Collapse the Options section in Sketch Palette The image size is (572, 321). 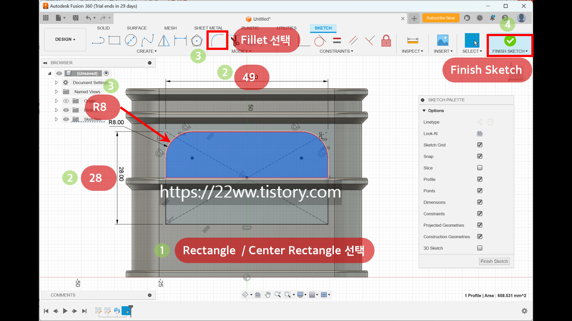424,111
